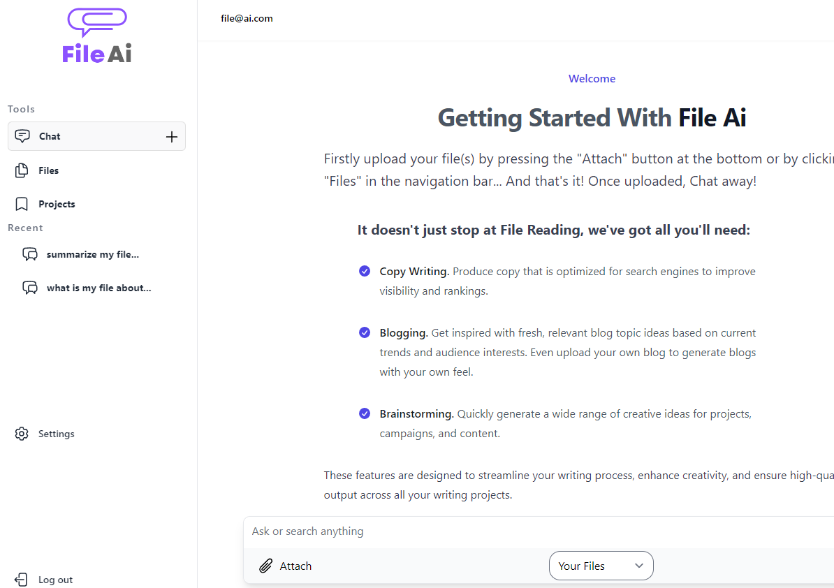Expand options with the plus next to Chat
The width and height of the screenshot is (834, 588).
click(172, 136)
